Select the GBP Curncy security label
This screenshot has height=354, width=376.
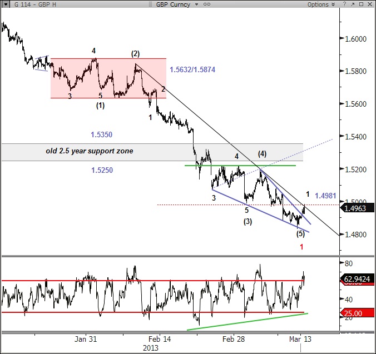click(x=174, y=4)
